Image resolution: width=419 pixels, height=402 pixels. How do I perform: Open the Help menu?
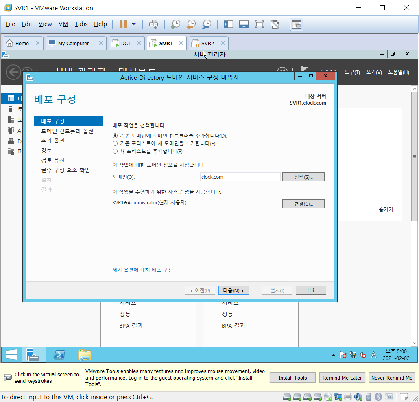pyautogui.click(x=100, y=24)
